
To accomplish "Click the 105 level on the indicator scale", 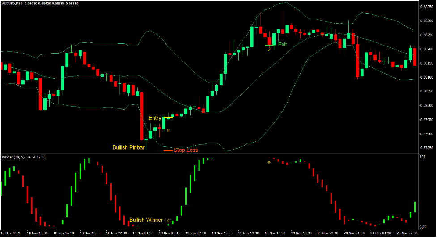I will point(423,157).
